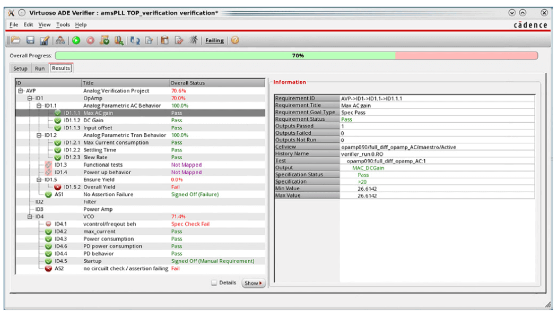Click the document export toolbar icon
Viewport: 557px width, 316px height.
point(149,40)
